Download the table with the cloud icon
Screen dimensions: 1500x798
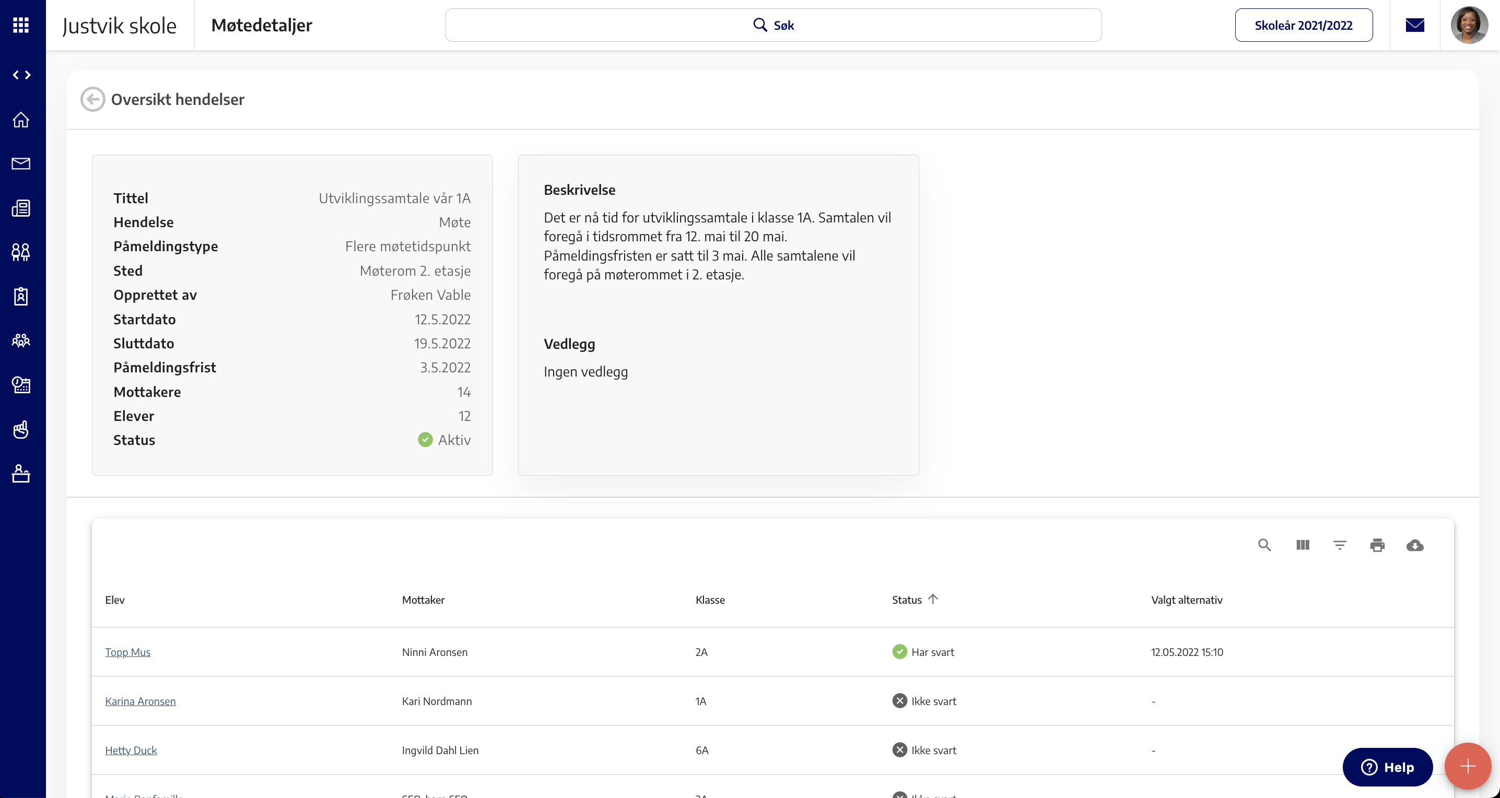point(1415,545)
